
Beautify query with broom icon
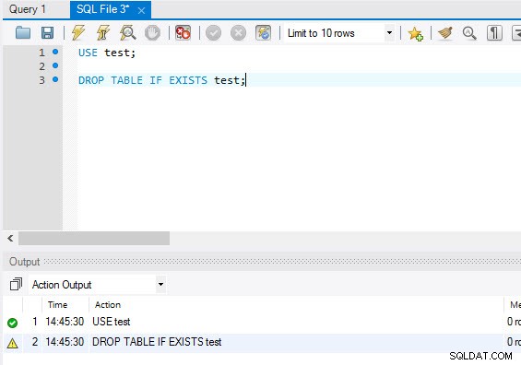point(445,33)
